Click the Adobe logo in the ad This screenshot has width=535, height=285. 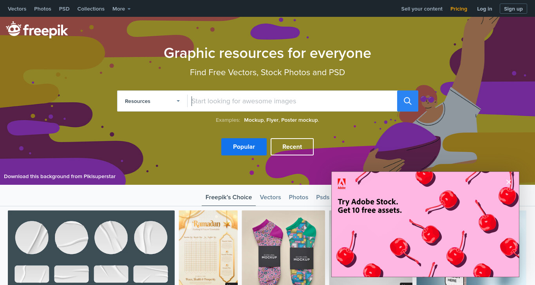[x=342, y=184]
